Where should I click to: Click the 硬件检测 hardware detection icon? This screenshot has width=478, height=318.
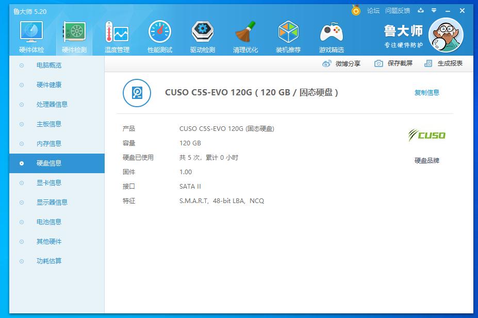(x=74, y=35)
